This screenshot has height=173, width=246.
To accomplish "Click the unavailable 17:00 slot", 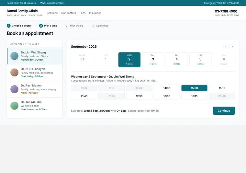I will coord(112,96).
